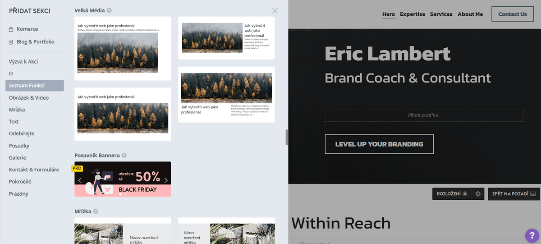Click the Zpět na pozadí button
541x244 pixels.
(x=513, y=194)
